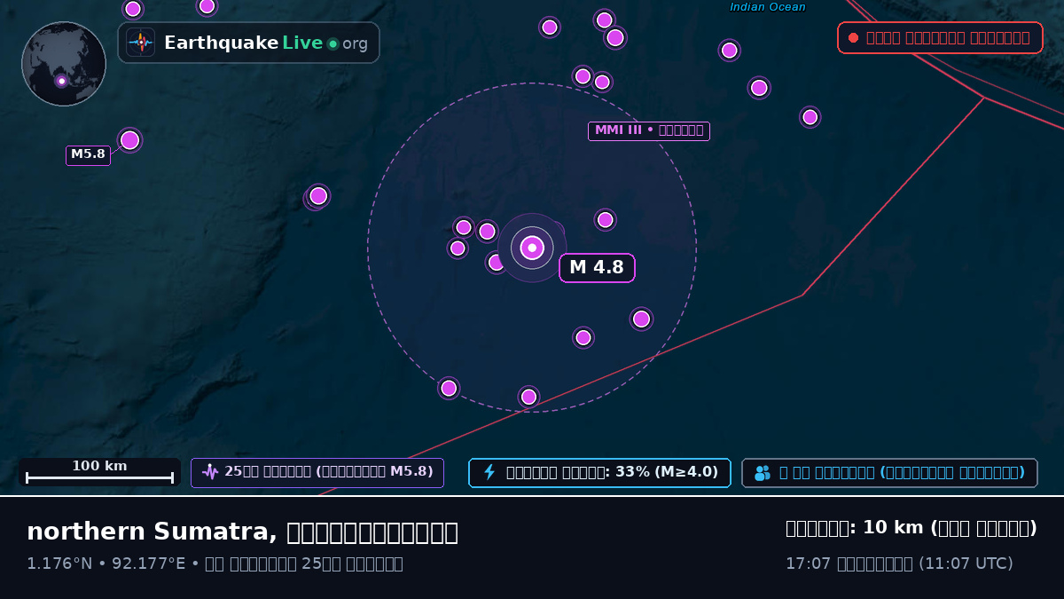Click the aftershock chip text mentioning M5.8
This screenshot has width=1064, height=599.
coord(329,472)
